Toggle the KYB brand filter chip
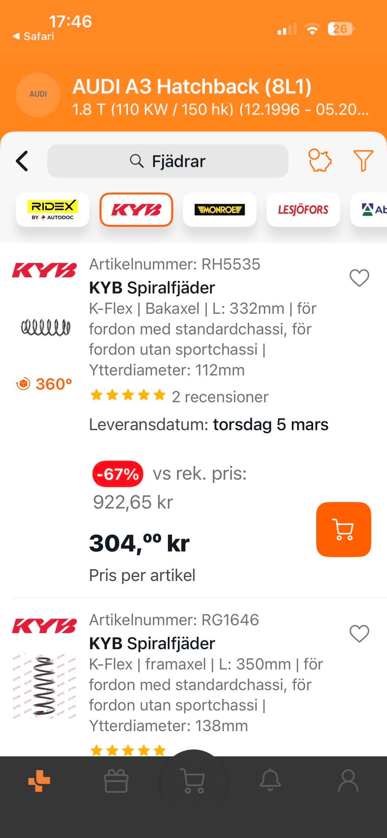Image resolution: width=387 pixels, height=838 pixels. pos(136,209)
